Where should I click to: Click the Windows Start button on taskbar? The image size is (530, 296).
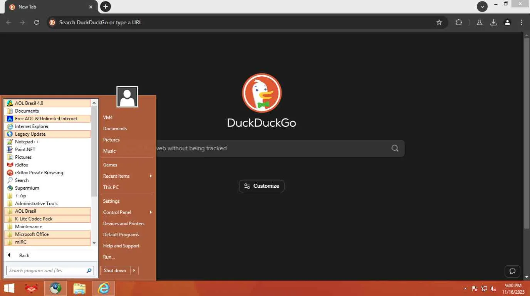(9, 288)
